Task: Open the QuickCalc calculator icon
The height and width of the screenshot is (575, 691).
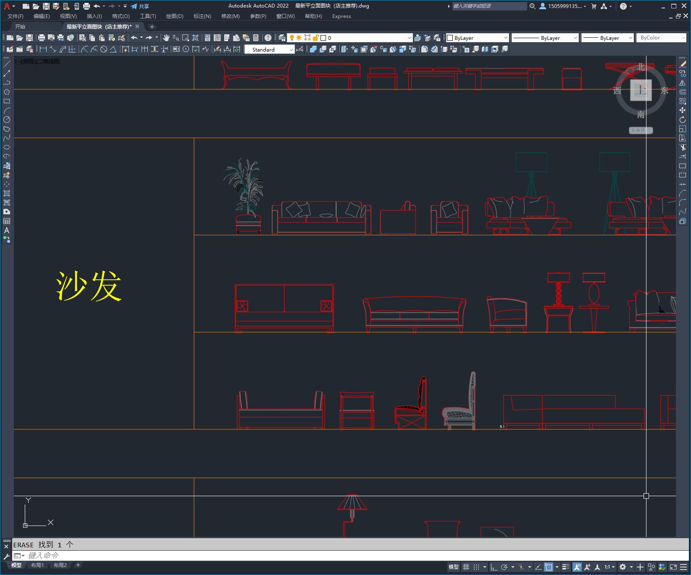Action: pyautogui.click(x=256, y=38)
